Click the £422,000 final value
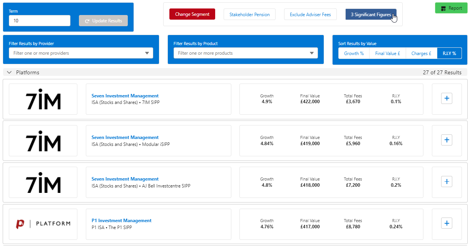This screenshot has width=470, height=246. (x=310, y=102)
